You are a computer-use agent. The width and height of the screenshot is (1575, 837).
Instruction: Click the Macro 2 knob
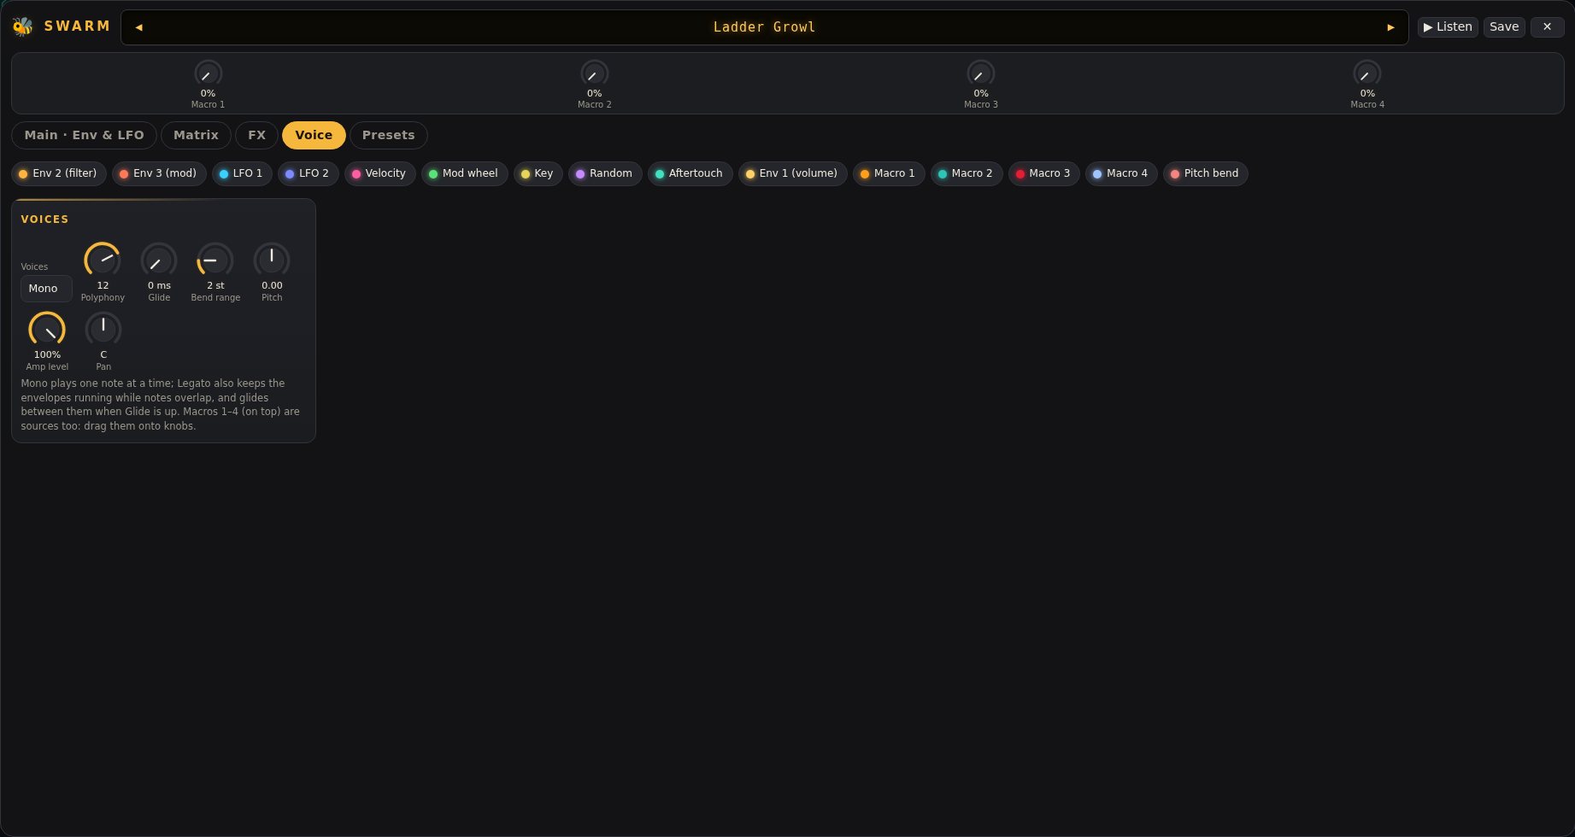point(594,73)
